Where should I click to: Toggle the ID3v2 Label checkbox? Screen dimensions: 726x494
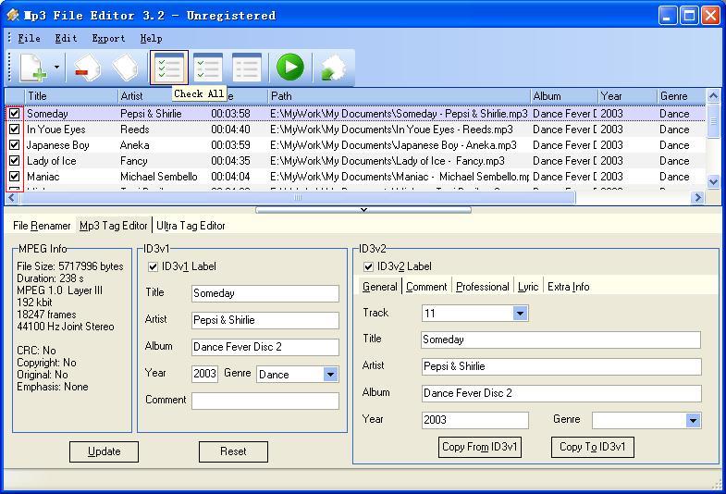click(369, 266)
